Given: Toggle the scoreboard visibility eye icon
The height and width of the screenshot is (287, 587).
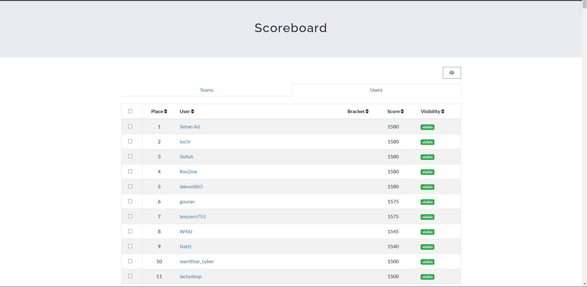Looking at the screenshot, I should 451,73.
